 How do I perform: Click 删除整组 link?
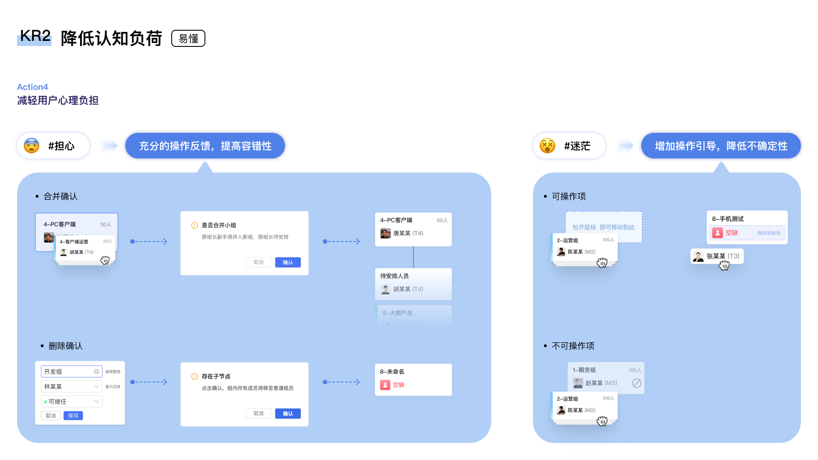pos(113,372)
